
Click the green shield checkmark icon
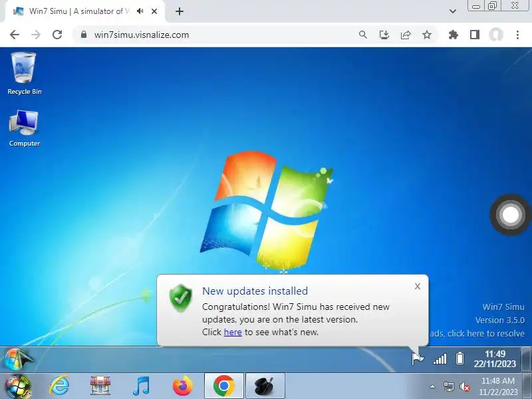click(x=181, y=298)
